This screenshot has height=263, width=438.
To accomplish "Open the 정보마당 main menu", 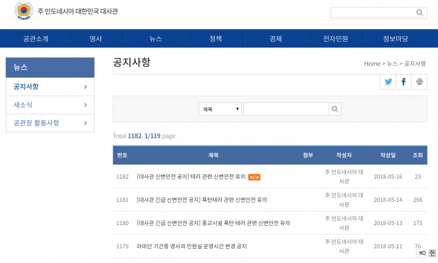I will pyautogui.click(x=395, y=39).
